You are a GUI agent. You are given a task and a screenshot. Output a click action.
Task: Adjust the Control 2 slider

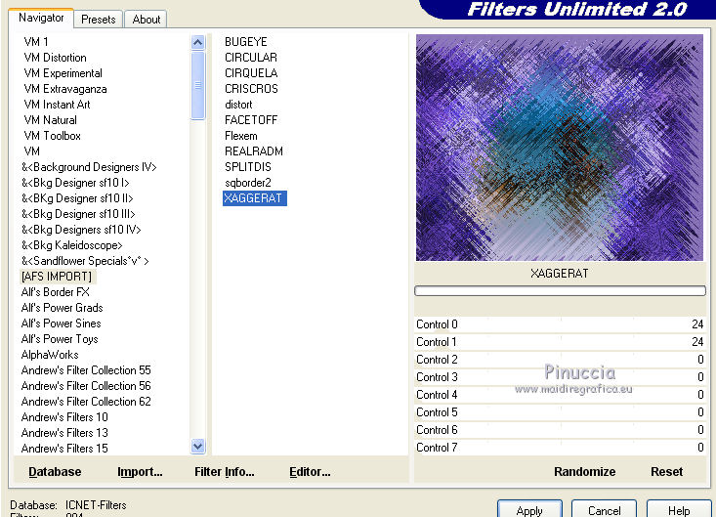[x=560, y=360]
